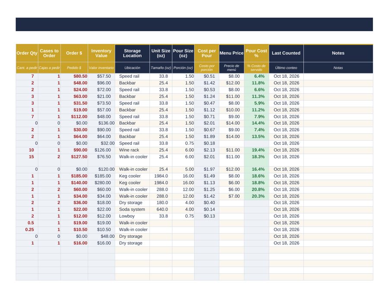Click the "Ubicación" subheader cell

coord(132,68)
